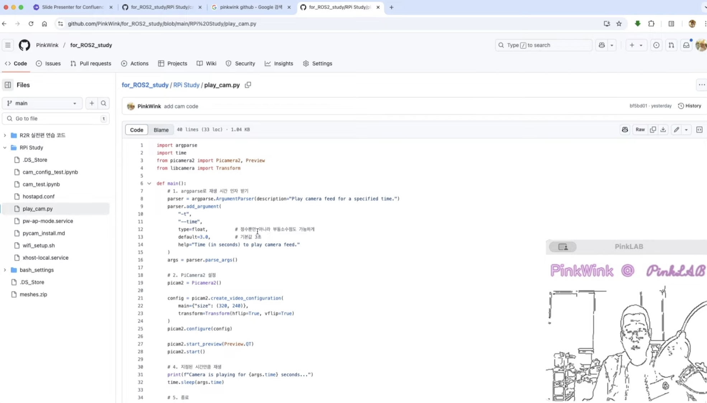Click the Copilot icon beside Raw
707x403 pixels.
point(625,130)
